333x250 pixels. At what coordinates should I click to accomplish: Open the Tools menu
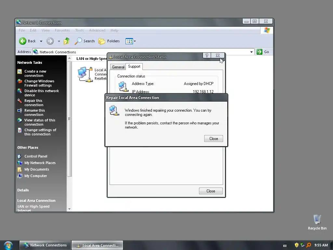79,30
